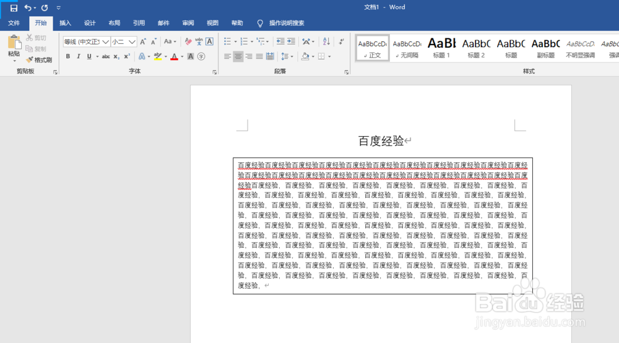The height and width of the screenshot is (343, 619).
Task: Apply bulleted list
Action: pos(227,41)
